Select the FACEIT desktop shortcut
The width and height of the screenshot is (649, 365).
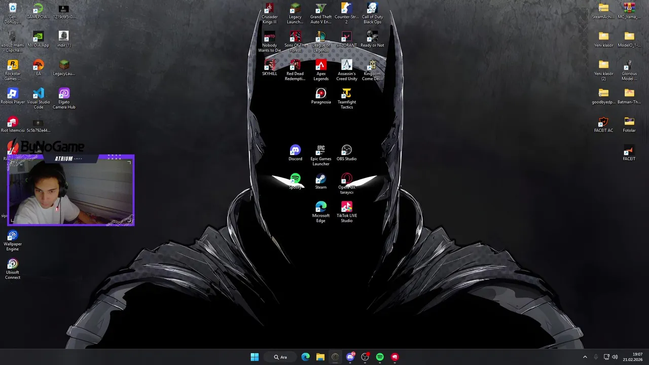(x=629, y=153)
